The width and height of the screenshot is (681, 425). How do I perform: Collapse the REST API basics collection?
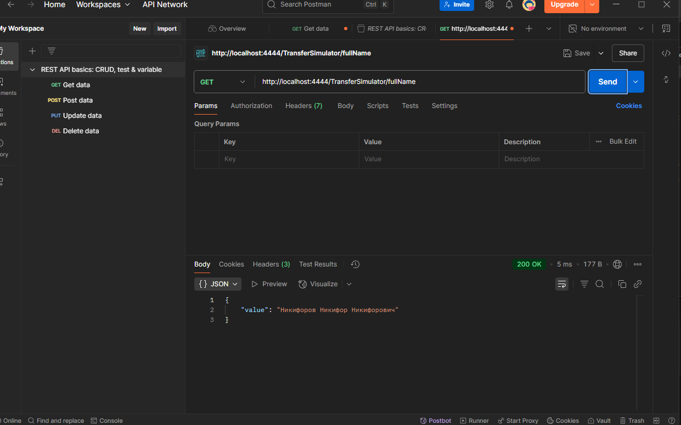pyautogui.click(x=32, y=70)
